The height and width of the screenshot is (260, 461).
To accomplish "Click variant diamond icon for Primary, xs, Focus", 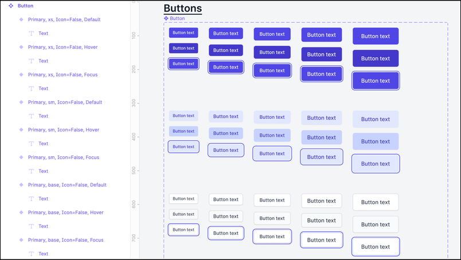I will pos(21,74).
